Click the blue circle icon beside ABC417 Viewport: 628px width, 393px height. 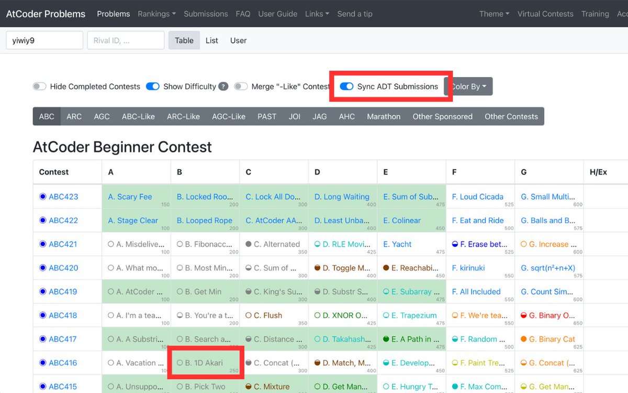coord(43,339)
